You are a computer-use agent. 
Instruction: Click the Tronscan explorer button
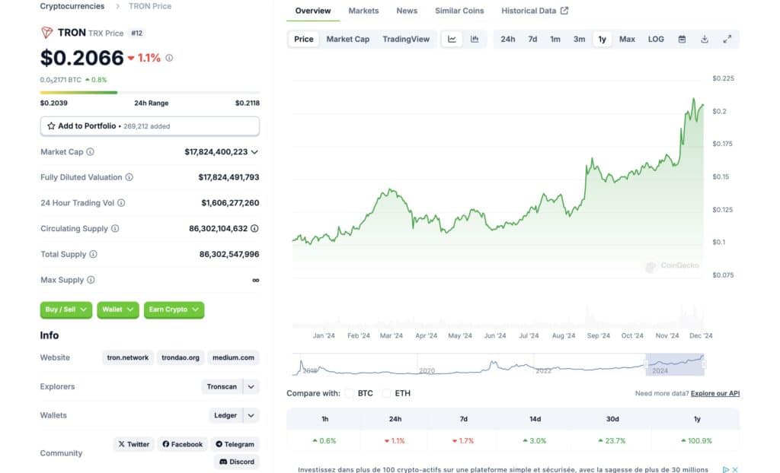222,386
